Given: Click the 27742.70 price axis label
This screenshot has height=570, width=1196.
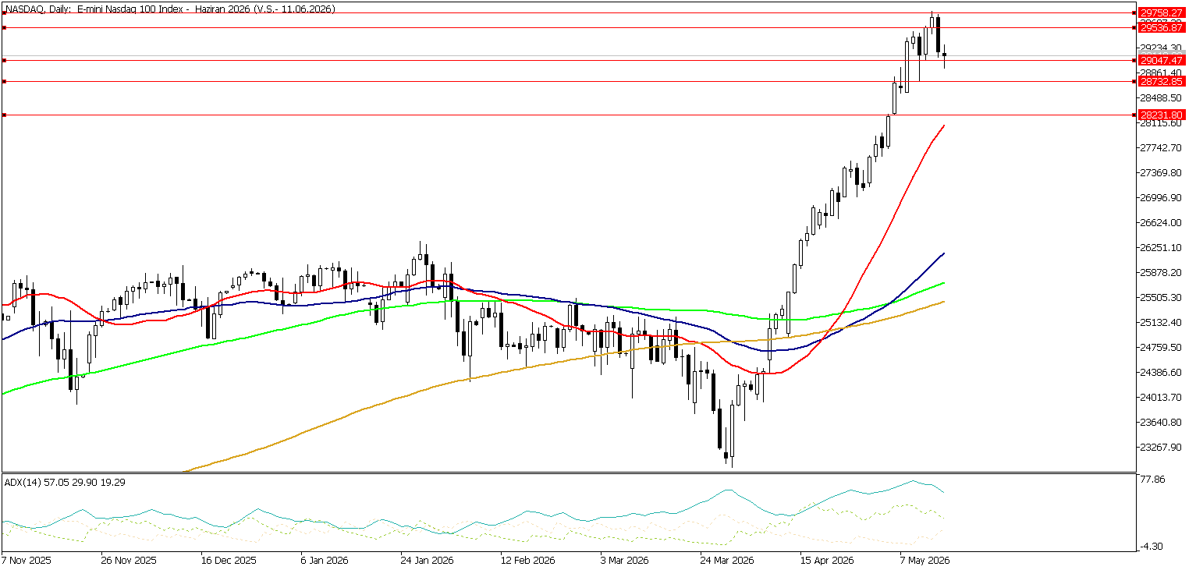Looking at the screenshot, I should click(x=1162, y=148).
